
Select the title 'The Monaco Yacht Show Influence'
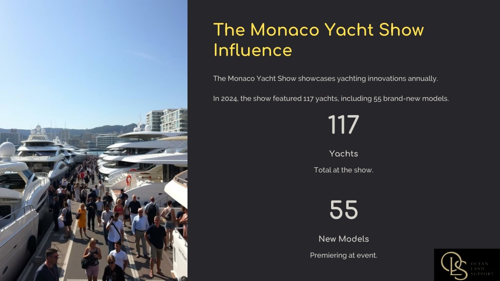click(x=318, y=40)
